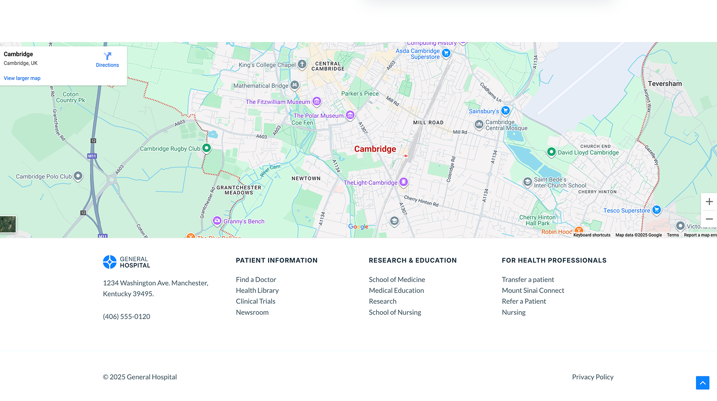
Task: Open School of Medicine link
Action: tap(397, 279)
